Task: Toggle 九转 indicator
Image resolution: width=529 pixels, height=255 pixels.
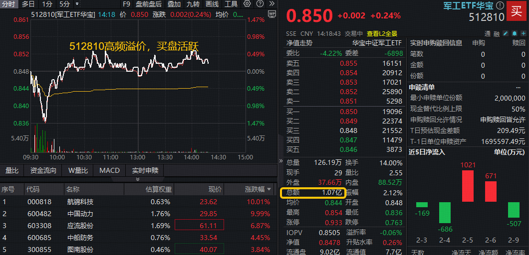Action: (193, 4)
